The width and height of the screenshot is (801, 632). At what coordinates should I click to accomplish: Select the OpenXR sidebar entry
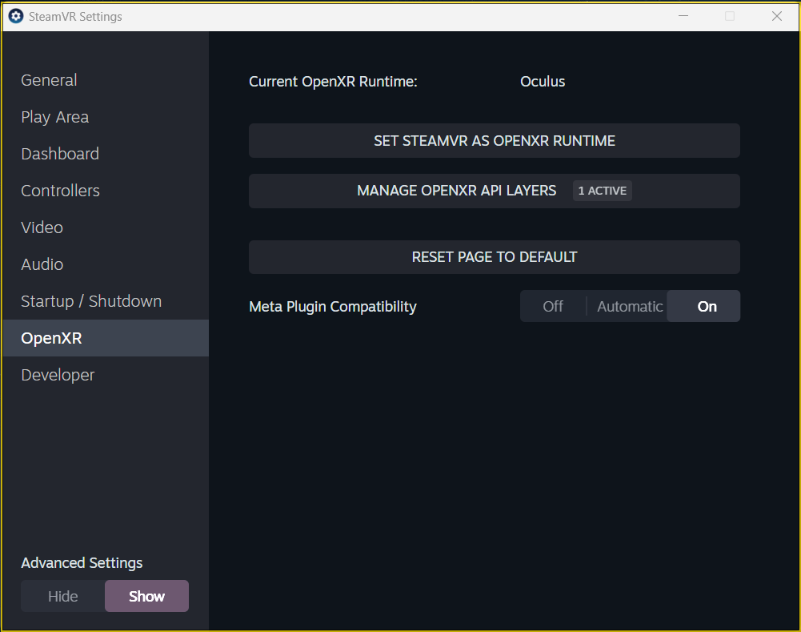pos(106,338)
